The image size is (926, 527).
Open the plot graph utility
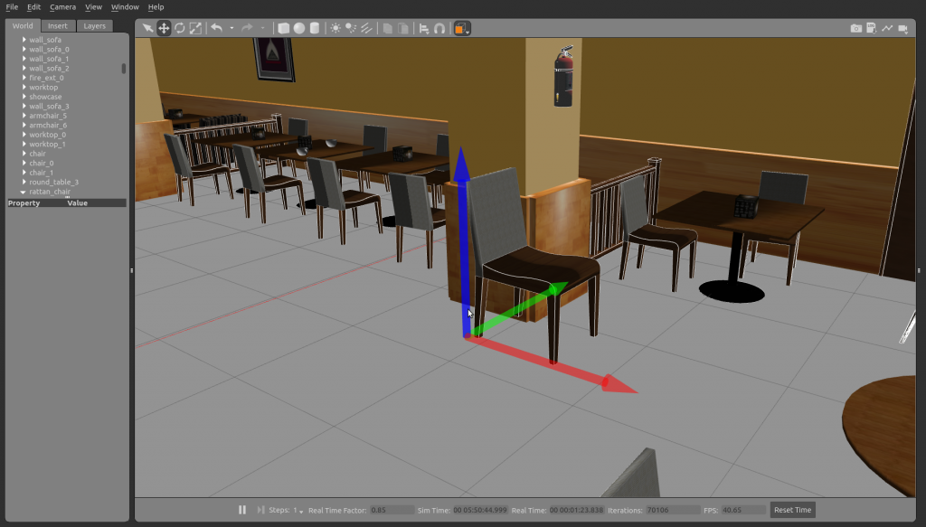pyautogui.click(x=887, y=28)
